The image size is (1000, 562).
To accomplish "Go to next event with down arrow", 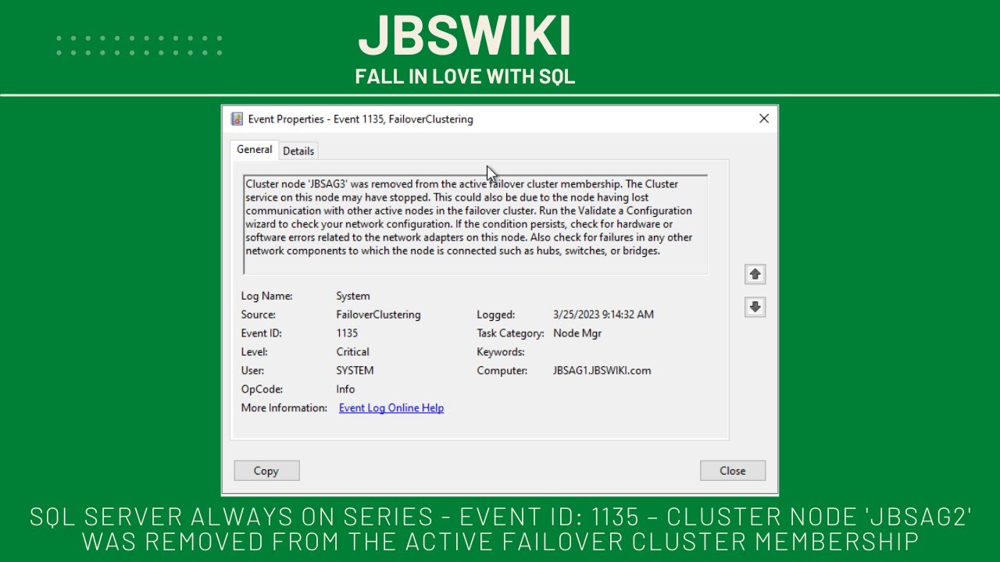I will (x=755, y=307).
